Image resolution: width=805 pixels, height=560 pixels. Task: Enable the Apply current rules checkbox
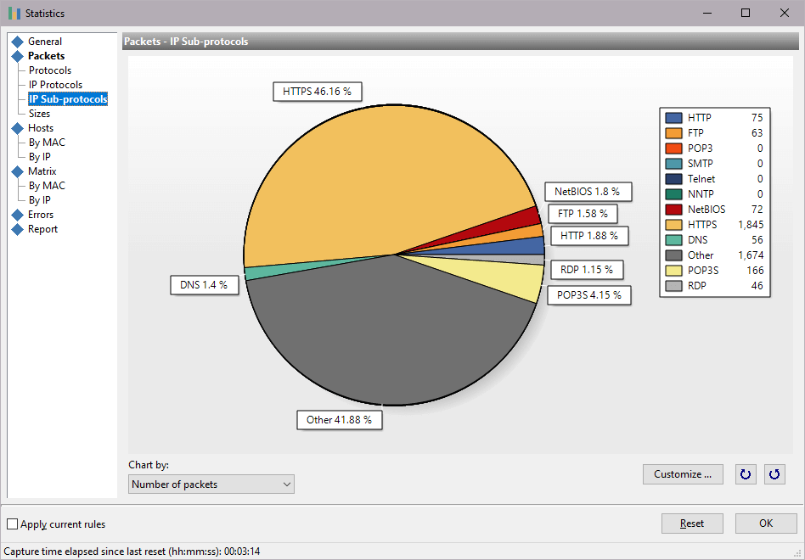12,524
